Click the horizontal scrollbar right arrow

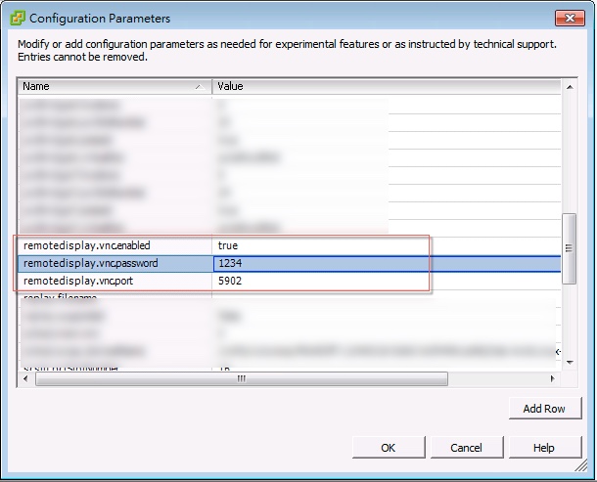[555, 378]
